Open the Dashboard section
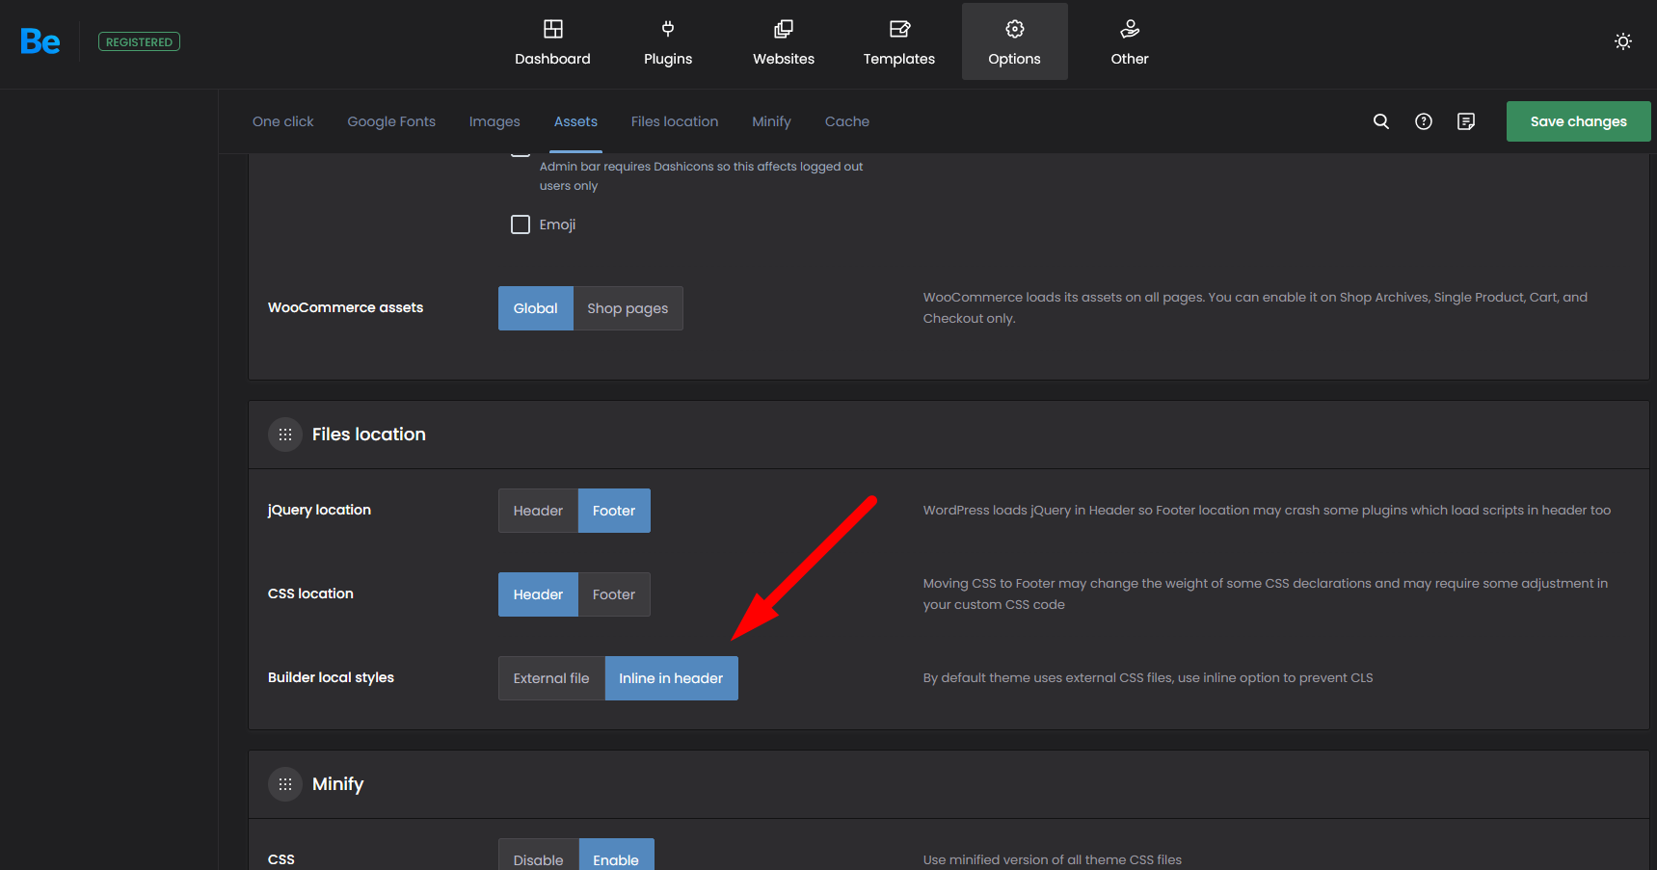Viewport: 1657px width, 870px height. pyautogui.click(x=552, y=42)
